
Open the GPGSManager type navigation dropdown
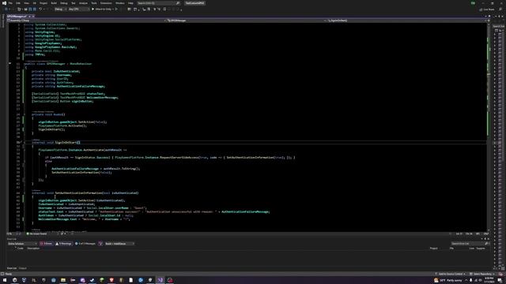pos(245,21)
